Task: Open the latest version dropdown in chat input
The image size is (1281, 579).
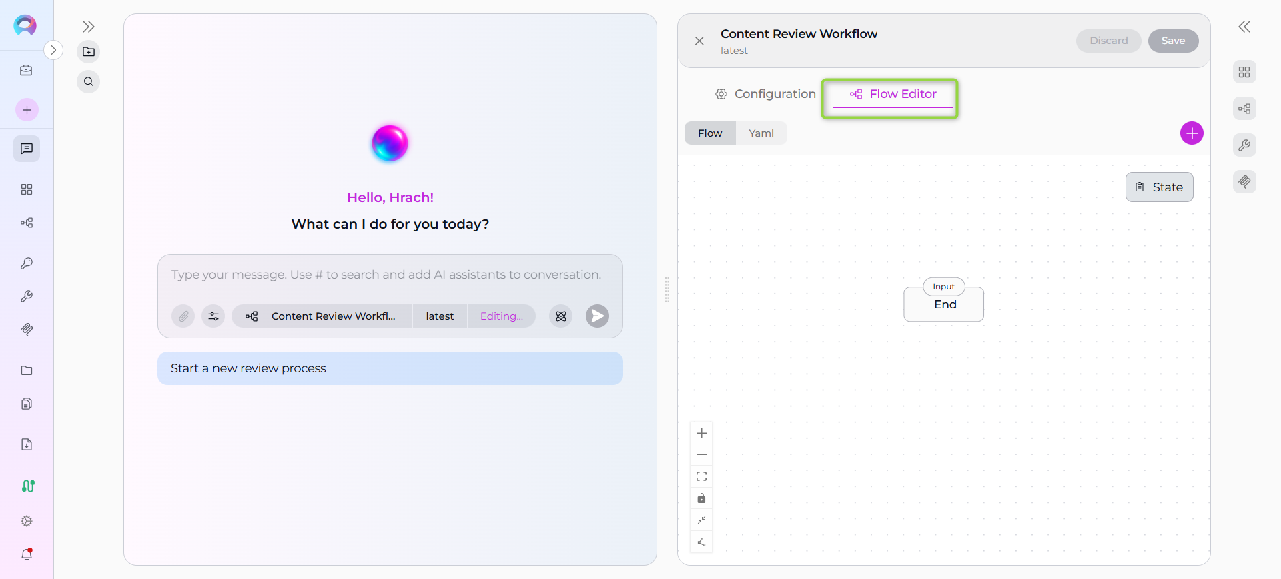Action: [x=440, y=316]
